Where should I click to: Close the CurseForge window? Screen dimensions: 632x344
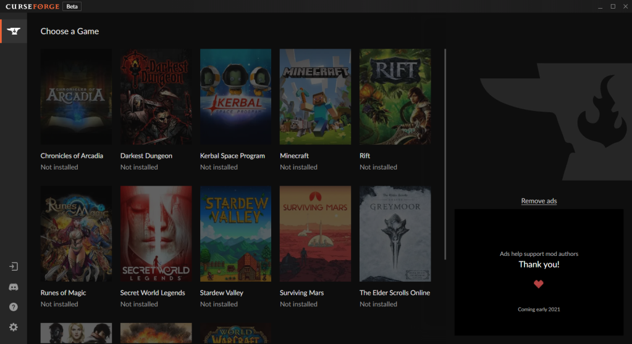click(x=626, y=6)
